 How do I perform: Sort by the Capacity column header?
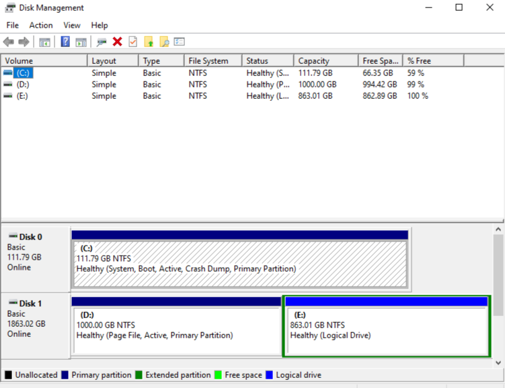[326, 61]
